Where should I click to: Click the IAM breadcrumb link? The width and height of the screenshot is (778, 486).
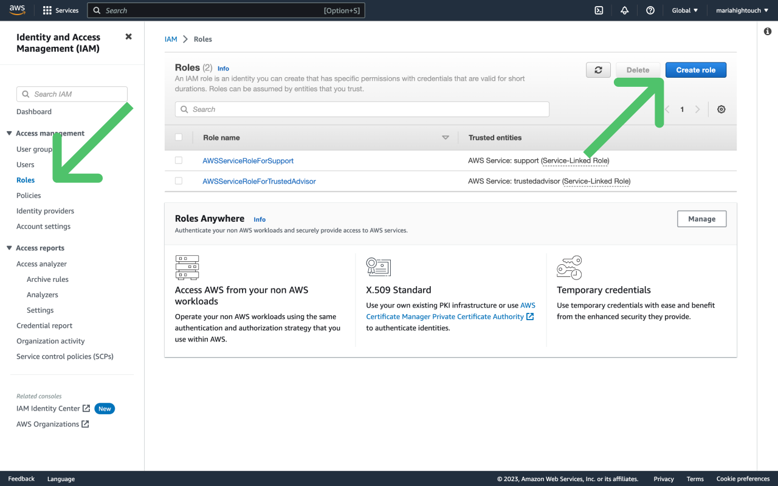click(171, 39)
